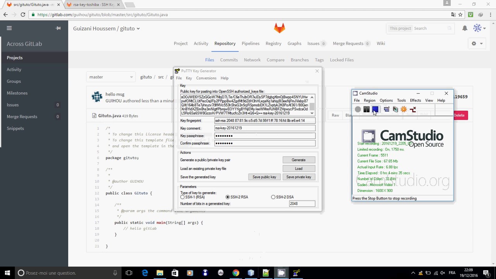Expand the gituto project name dropdown
Viewport: 496px width, 279px height.
point(138,29)
